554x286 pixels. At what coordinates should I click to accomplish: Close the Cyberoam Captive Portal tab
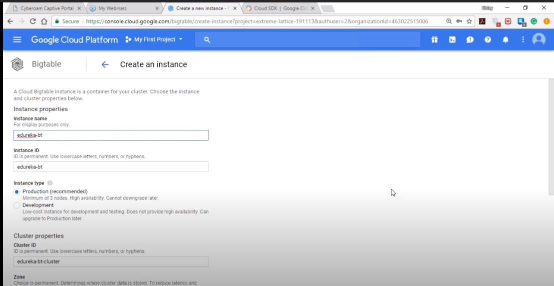point(79,8)
